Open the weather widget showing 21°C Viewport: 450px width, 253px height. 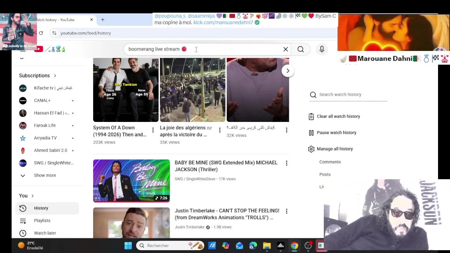click(31, 245)
